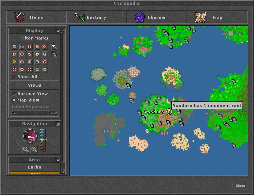
Task: Filter by the red up arrow mark
Action: click(x=45, y=62)
